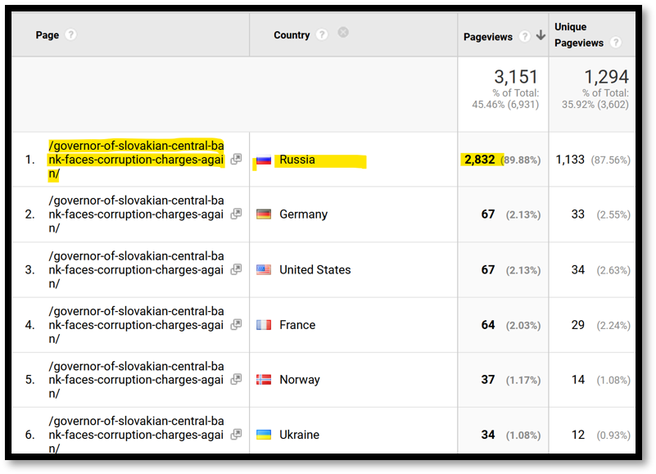Select the United States country name
656x474 pixels.
[315, 270]
